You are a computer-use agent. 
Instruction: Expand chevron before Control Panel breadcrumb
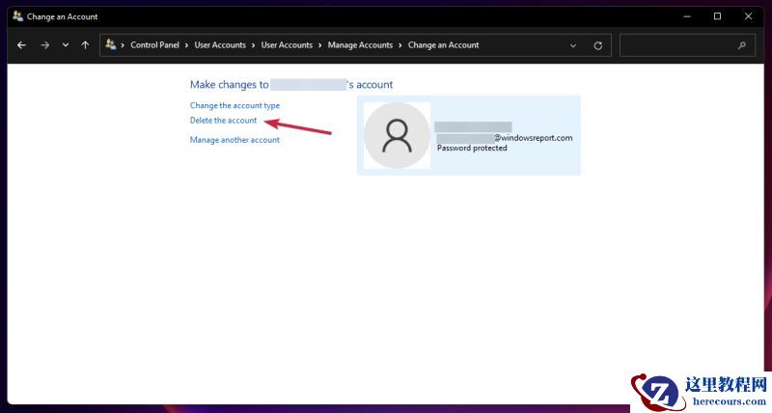pos(123,45)
